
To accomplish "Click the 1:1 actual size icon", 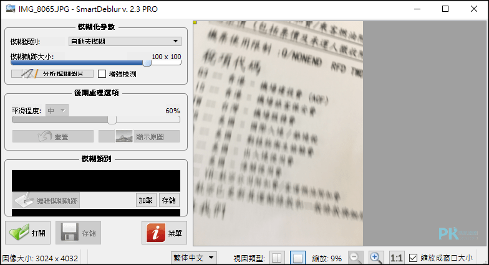I will (397, 258).
